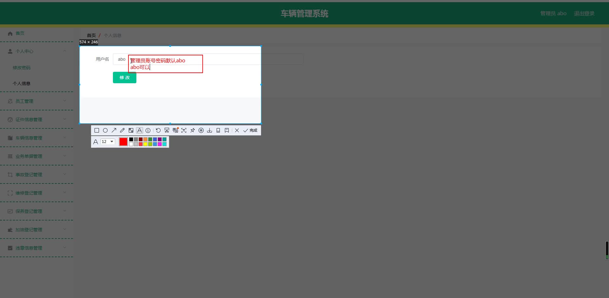The height and width of the screenshot is (298, 609).
Task: Expand the 加油登记管理 menu
Action: (36, 230)
